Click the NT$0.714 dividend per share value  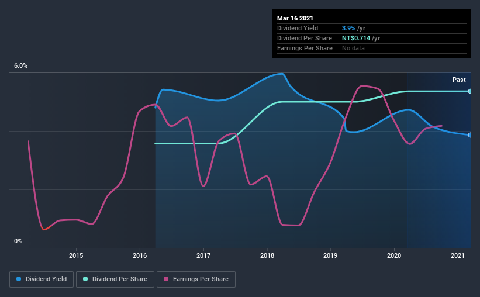pos(356,38)
